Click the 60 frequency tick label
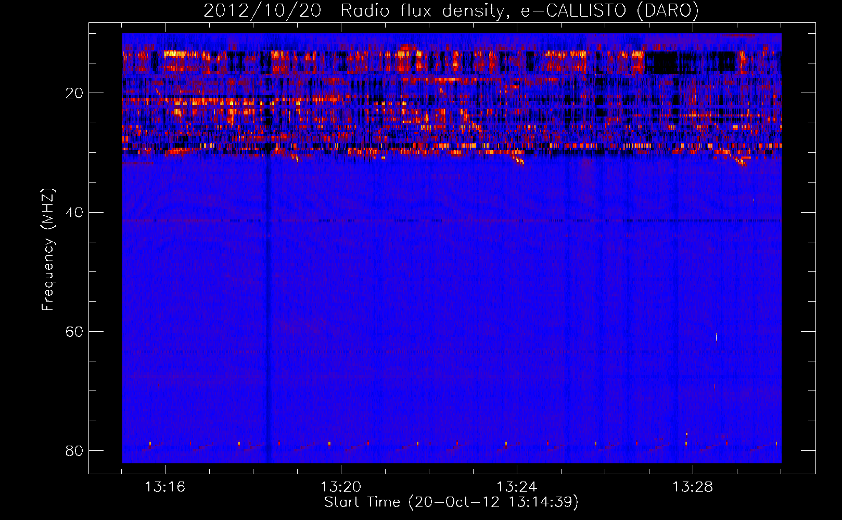The width and height of the screenshot is (842, 520). pos(74,331)
